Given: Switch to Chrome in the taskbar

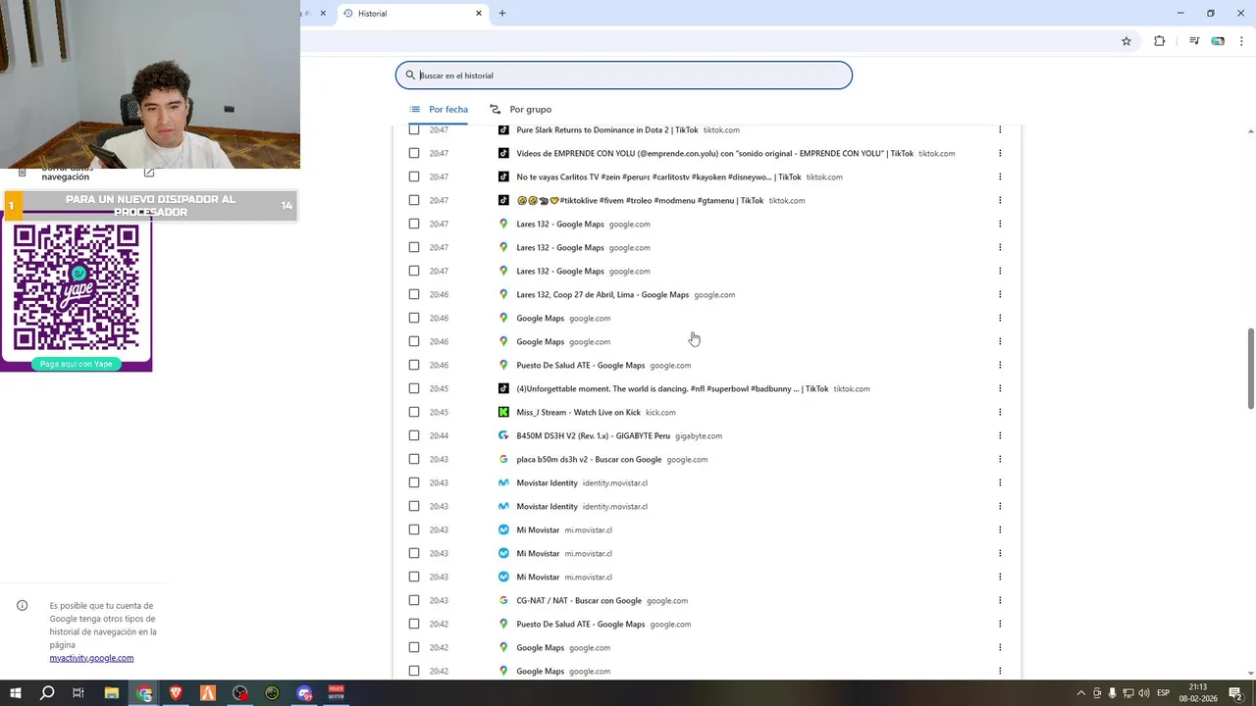Looking at the screenshot, I should 144,693.
